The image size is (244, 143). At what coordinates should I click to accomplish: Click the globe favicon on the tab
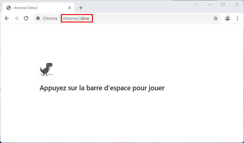coord(9,8)
